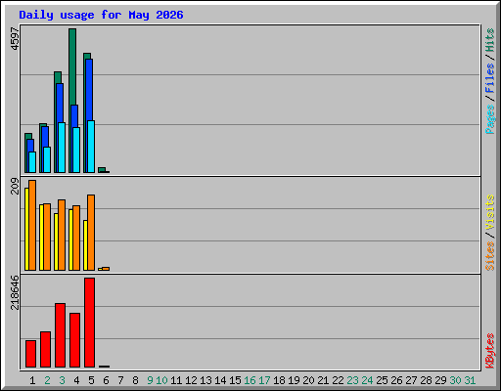Click the 209 sites axis value
Image resolution: width=501 pixels, height=391 pixels.
pyautogui.click(x=15, y=186)
